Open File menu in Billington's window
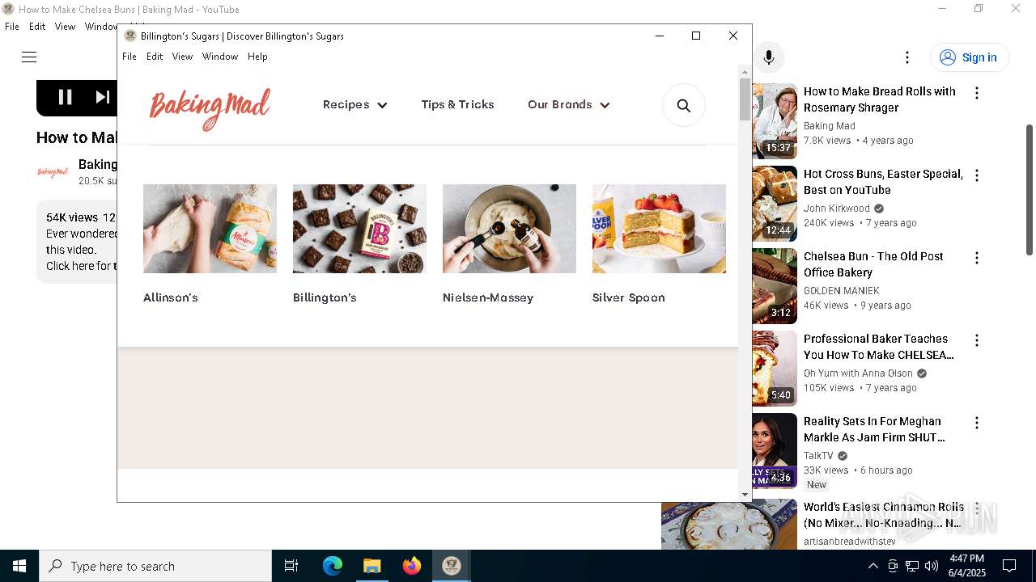The image size is (1036, 582). coord(129,57)
